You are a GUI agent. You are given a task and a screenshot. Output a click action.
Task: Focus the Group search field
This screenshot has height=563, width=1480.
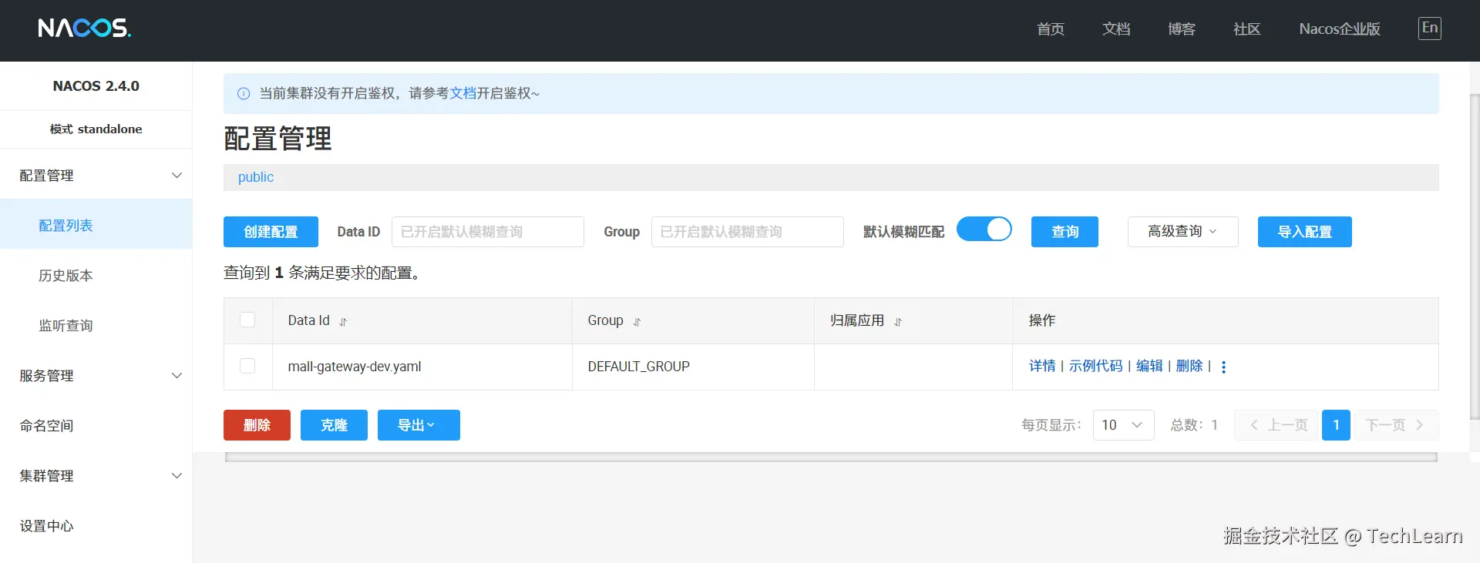pos(748,232)
